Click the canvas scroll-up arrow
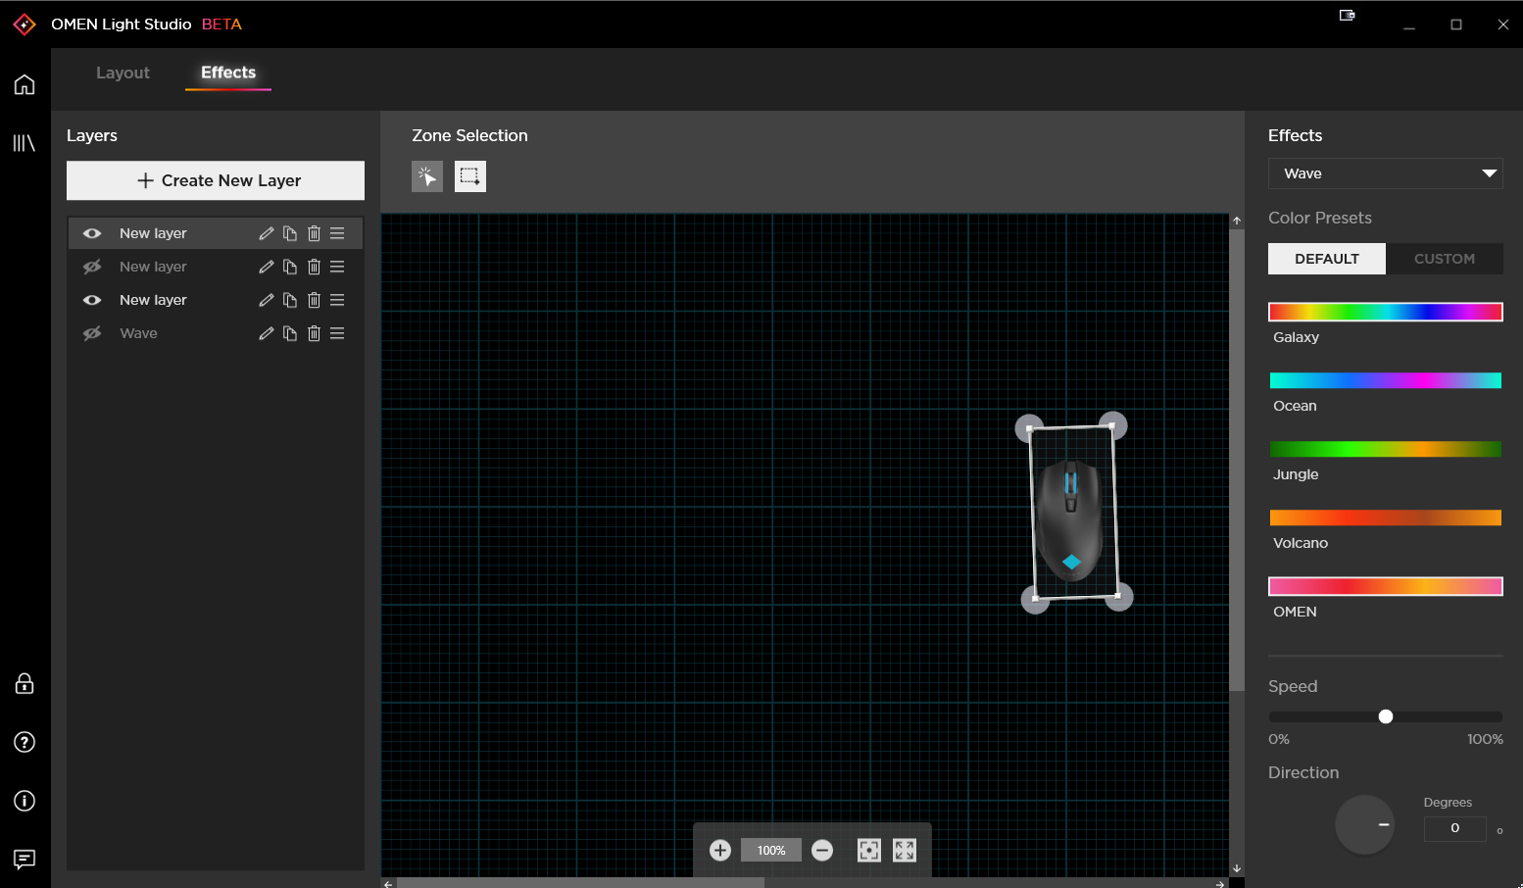 [x=1237, y=221]
